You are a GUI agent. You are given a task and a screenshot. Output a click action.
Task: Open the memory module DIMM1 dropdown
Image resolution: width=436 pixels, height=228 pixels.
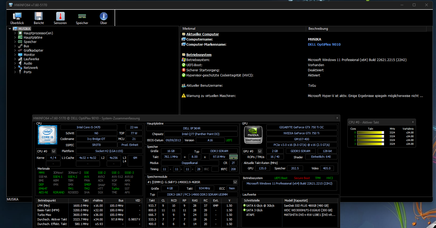coord(235,182)
